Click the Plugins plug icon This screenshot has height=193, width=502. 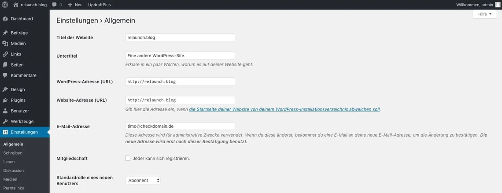[x=5, y=100]
